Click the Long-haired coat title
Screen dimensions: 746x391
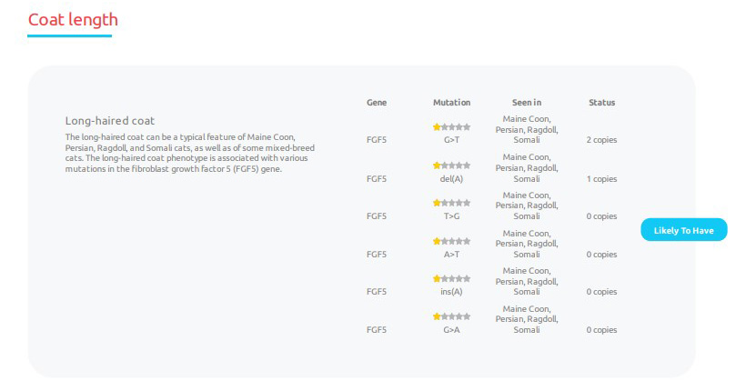[x=110, y=121]
